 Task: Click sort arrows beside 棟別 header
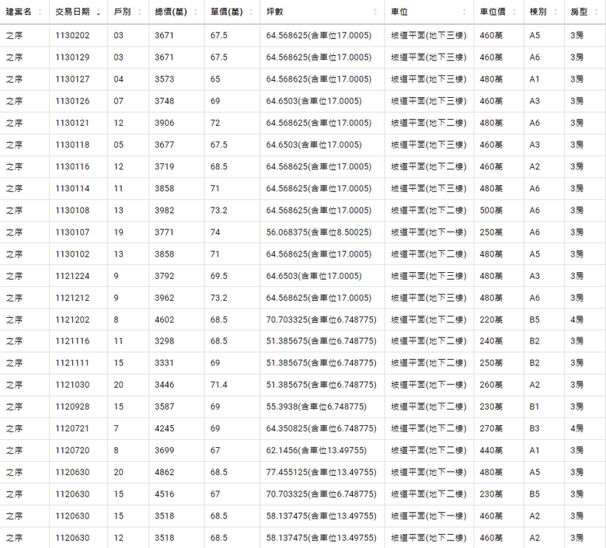pyautogui.click(x=555, y=12)
